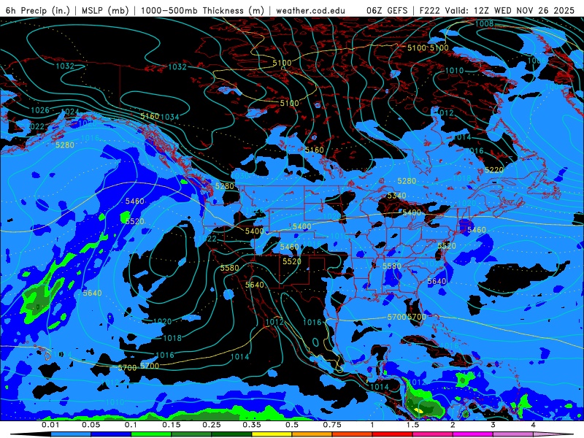Viewport: 584px width, 438px height.
Task: Select the bright 1010 isobar label over Canada
Action: 454,71
